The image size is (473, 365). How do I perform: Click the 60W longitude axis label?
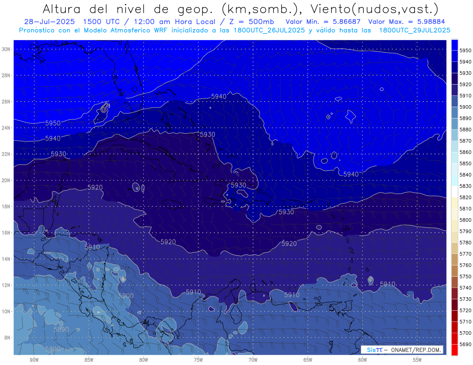[x=363, y=360]
